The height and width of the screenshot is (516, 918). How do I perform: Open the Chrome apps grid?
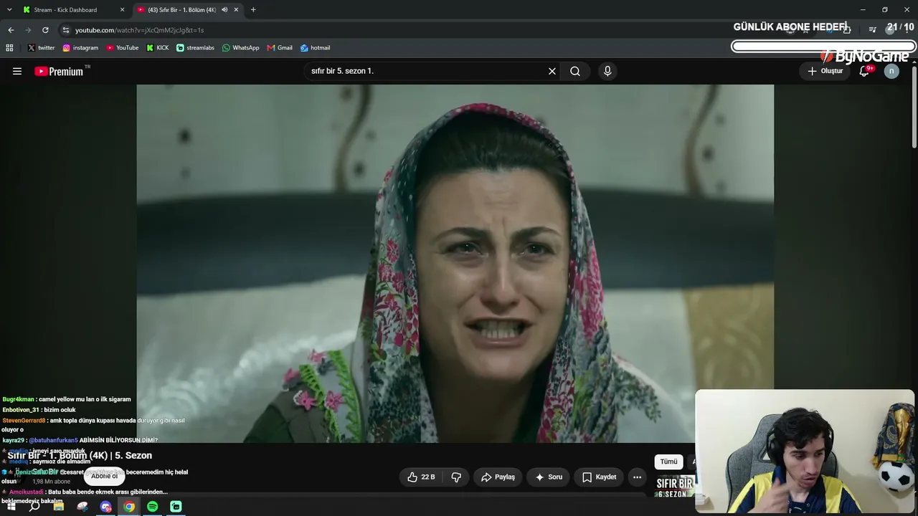point(9,48)
